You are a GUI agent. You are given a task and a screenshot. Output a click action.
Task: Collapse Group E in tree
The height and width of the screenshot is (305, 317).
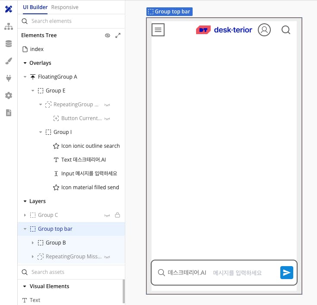point(32,91)
